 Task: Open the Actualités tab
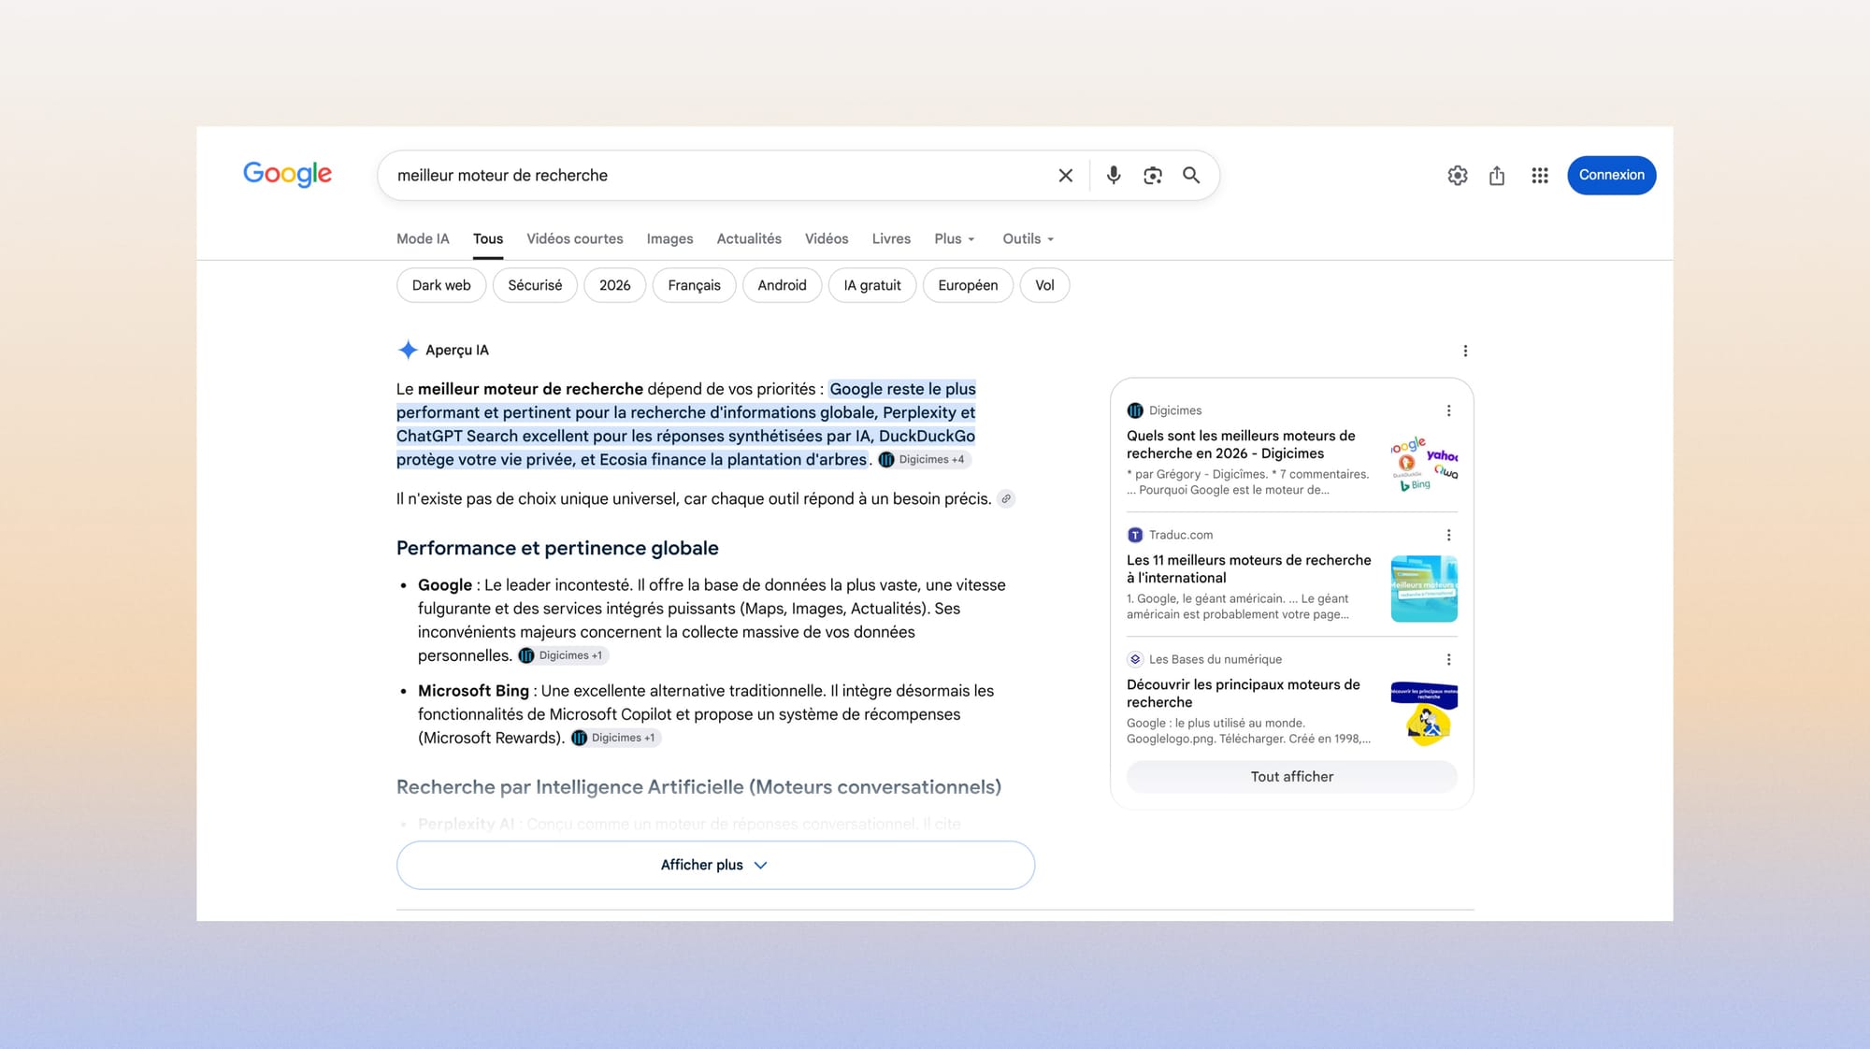pyautogui.click(x=749, y=239)
